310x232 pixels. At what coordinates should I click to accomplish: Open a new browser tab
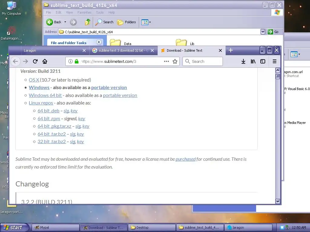(x=230, y=50)
